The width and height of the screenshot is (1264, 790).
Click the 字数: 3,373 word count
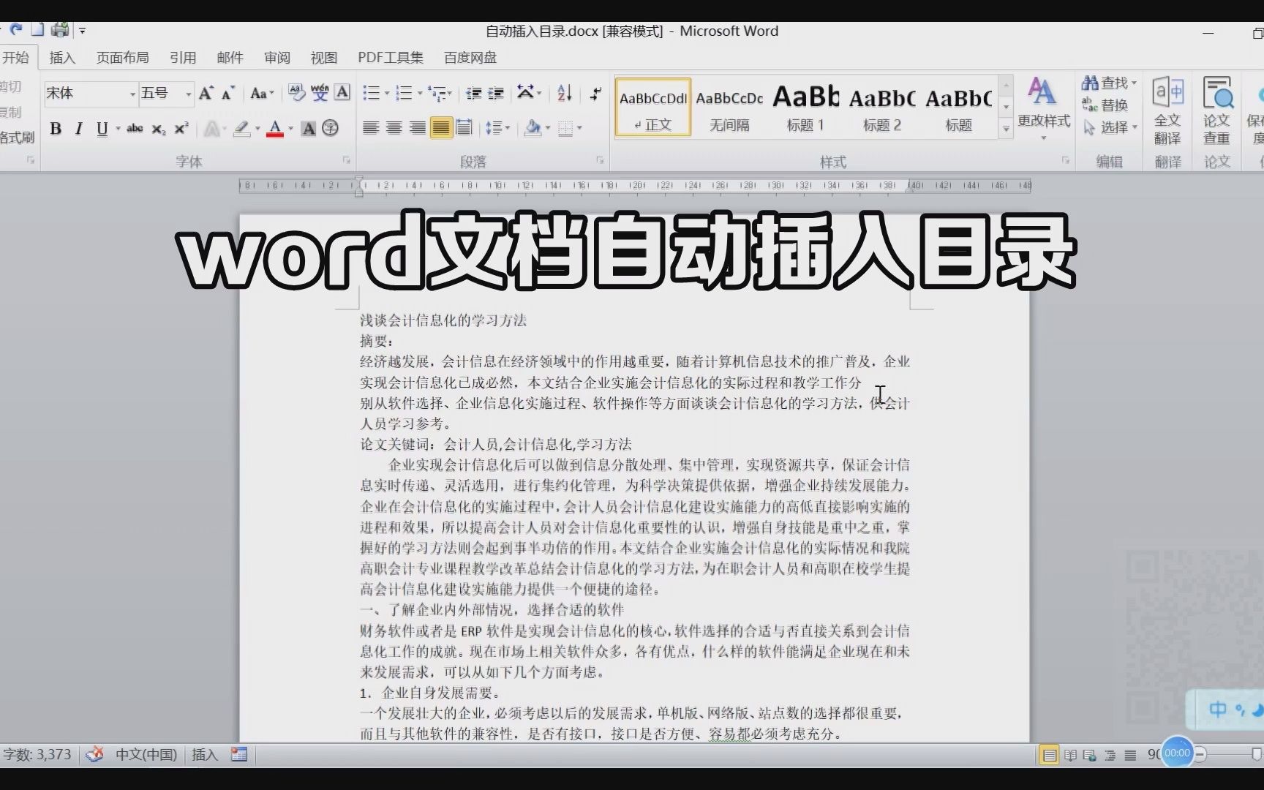(37, 754)
